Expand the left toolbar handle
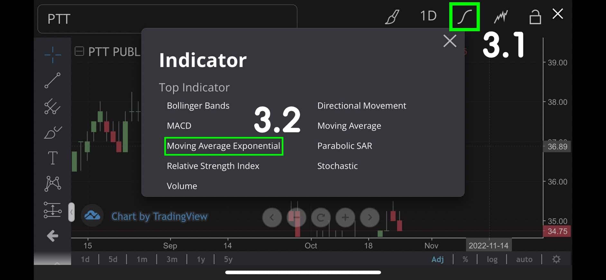Screen dimensions: 606x280 click(71, 212)
